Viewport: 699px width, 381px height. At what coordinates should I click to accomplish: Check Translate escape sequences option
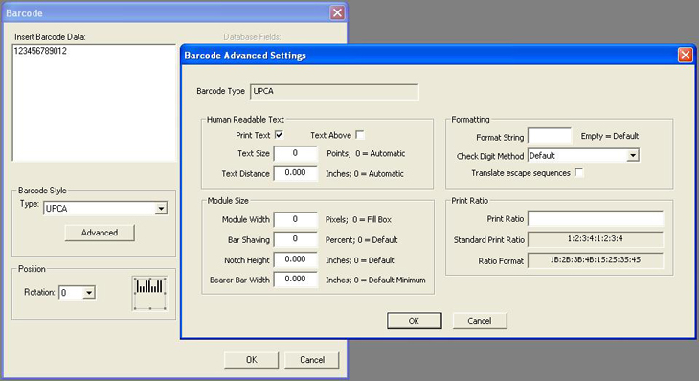pyautogui.click(x=578, y=172)
